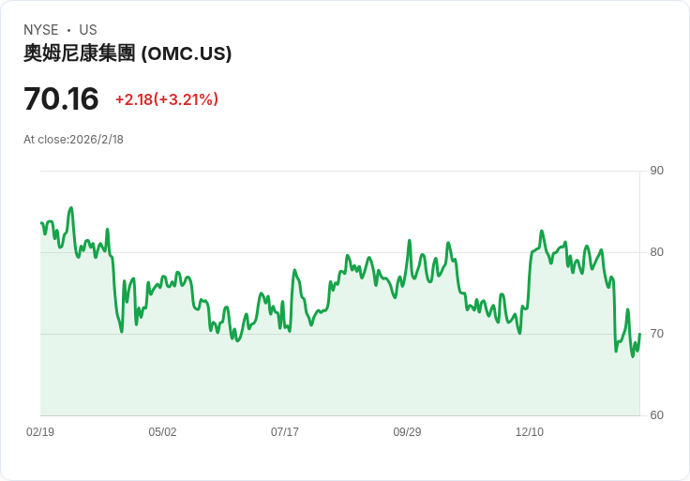
Task: Select the 05/02 date axis label
Action: [162, 432]
